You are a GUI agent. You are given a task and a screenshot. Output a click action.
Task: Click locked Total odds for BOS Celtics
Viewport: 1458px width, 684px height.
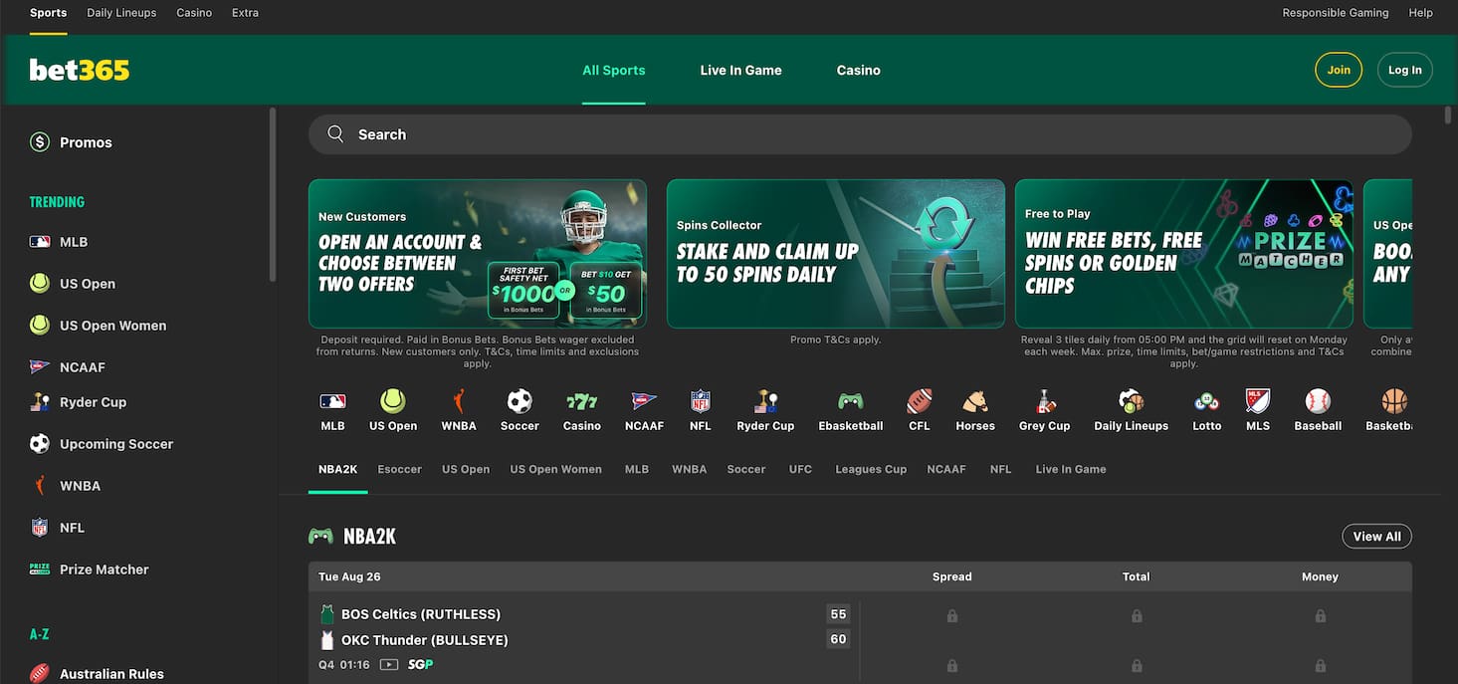pyautogui.click(x=1137, y=616)
